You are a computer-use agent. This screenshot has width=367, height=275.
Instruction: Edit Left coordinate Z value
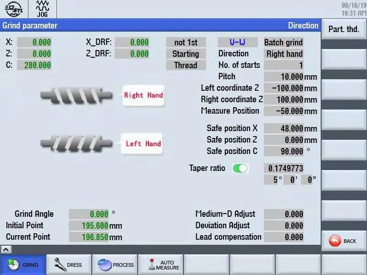click(284, 88)
